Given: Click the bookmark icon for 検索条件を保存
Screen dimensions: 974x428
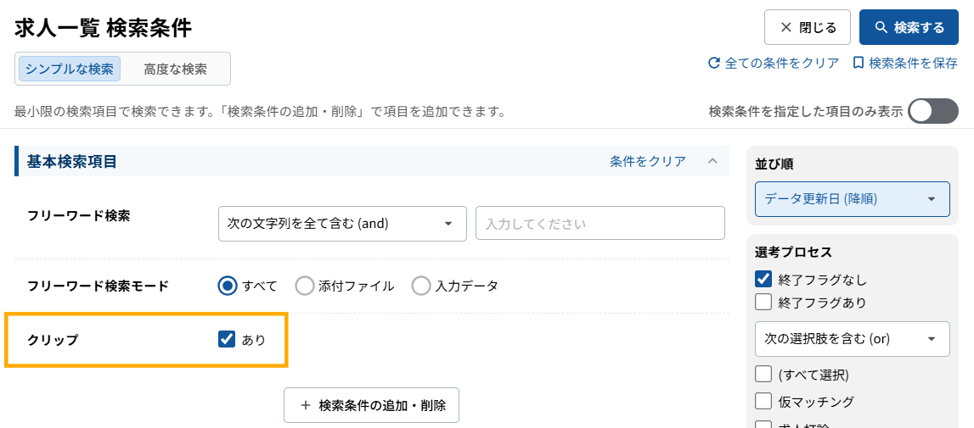Looking at the screenshot, I should tap(859, 63).
